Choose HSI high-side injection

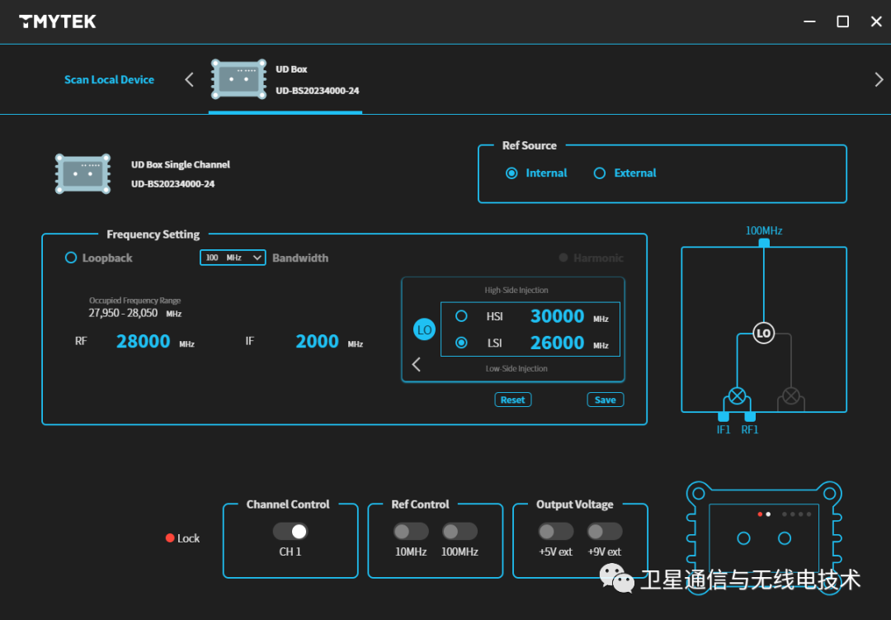pos(462,315)
